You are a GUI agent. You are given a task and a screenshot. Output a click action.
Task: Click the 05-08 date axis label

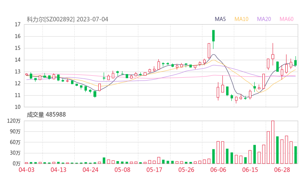click(122, 170)
